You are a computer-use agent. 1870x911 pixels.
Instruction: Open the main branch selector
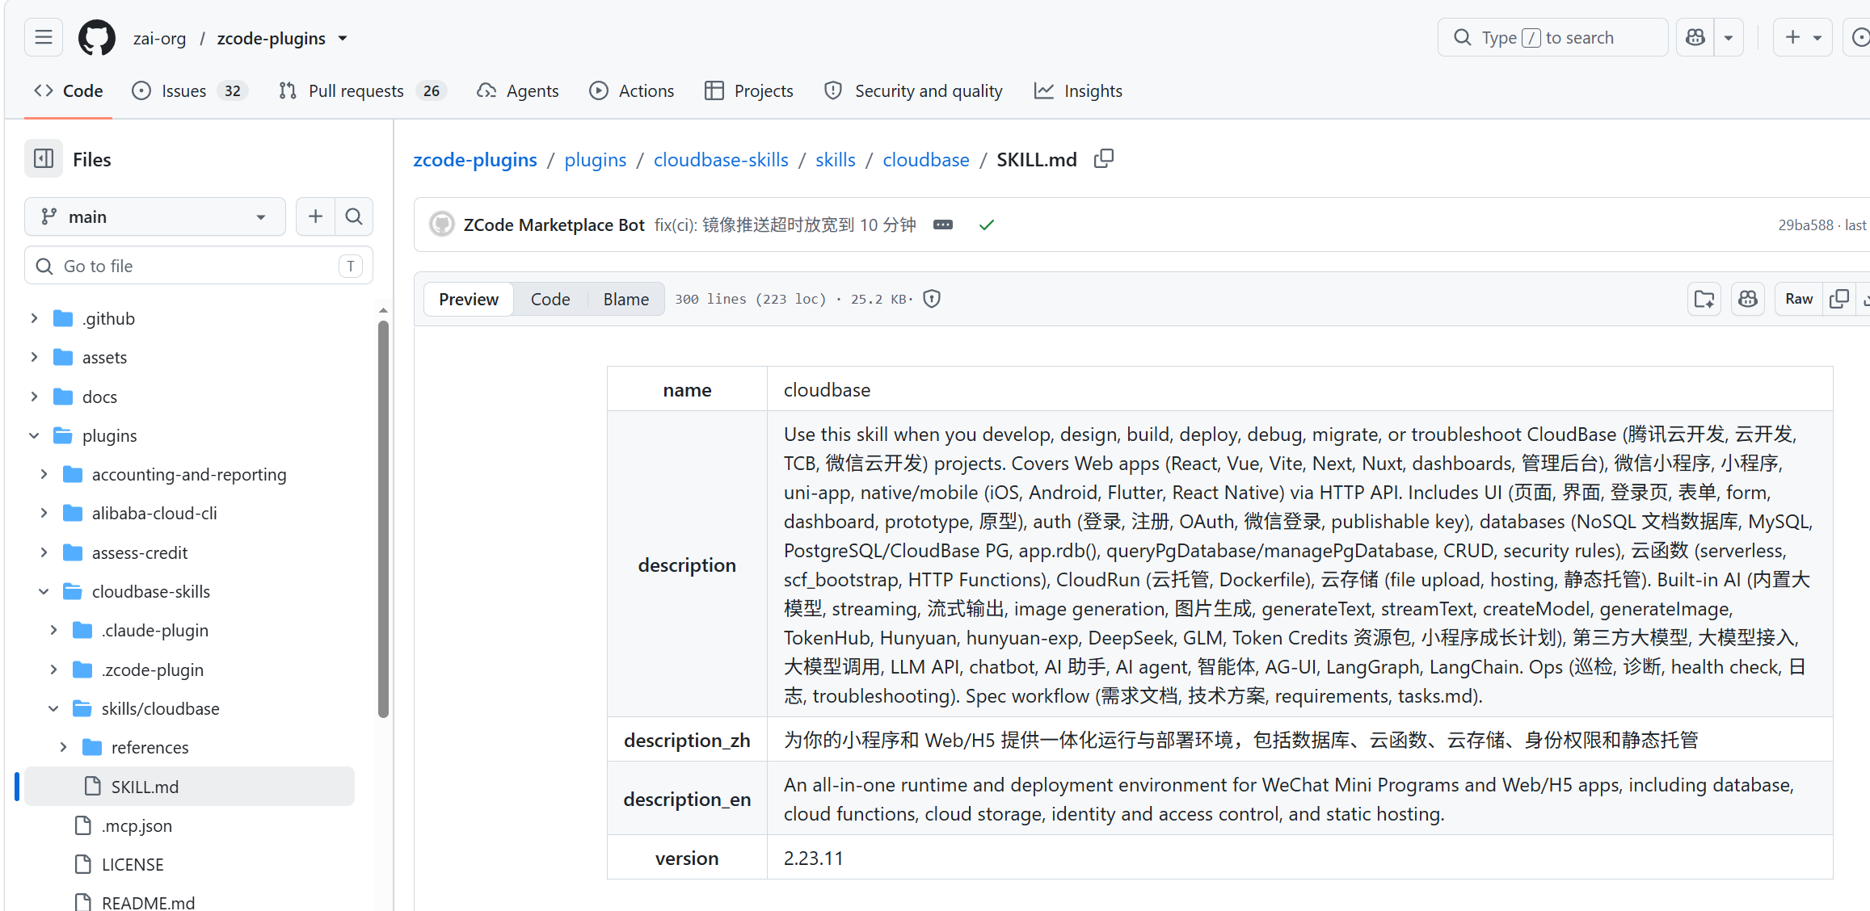coord(155,216)
